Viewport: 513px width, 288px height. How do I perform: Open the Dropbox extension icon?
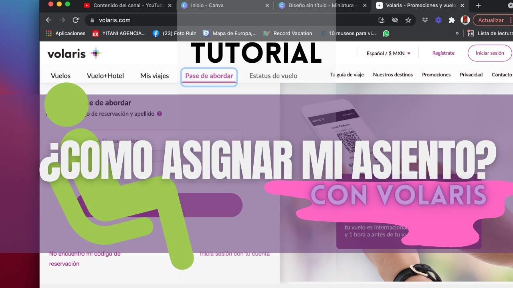pos(425,20)
